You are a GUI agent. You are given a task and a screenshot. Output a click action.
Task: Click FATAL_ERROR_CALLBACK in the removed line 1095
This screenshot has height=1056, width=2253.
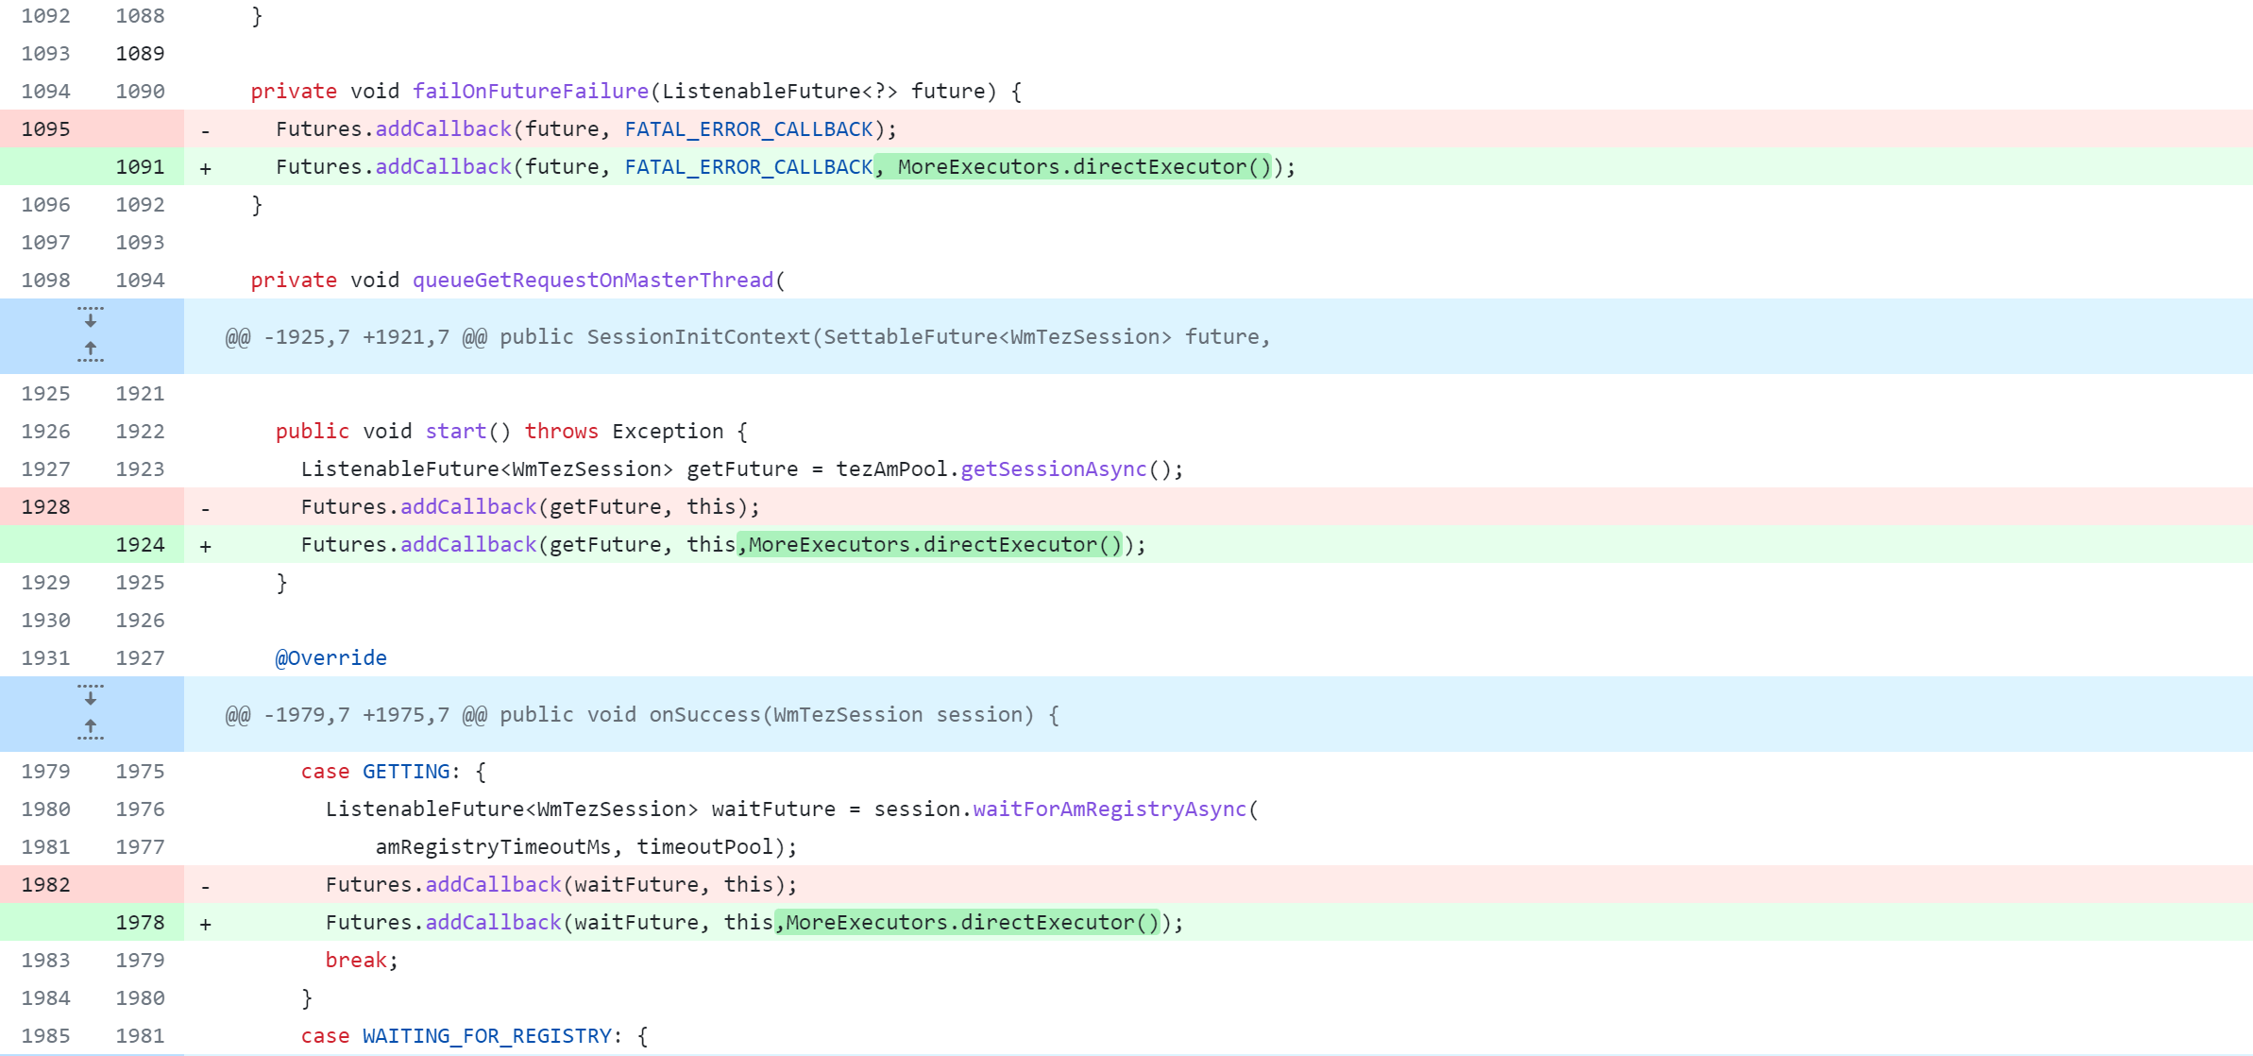coord(749,128)
